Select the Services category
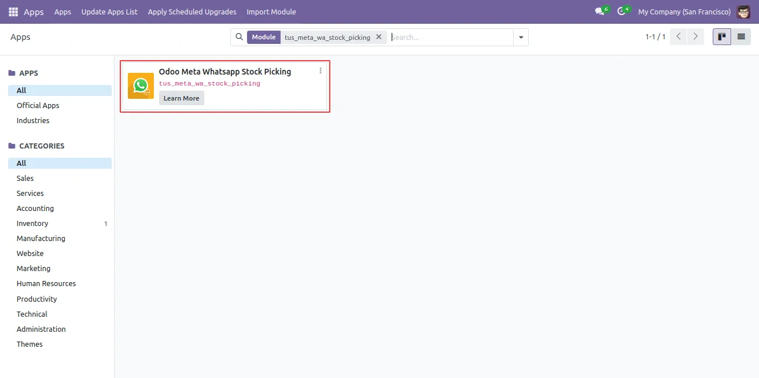Image resolution: width=759 pixels, height=378 pixels. click(60, 193)
